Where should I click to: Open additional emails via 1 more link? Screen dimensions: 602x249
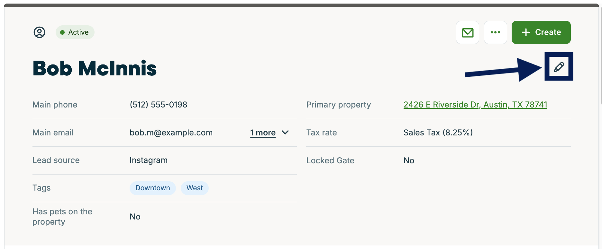(263, 133)
